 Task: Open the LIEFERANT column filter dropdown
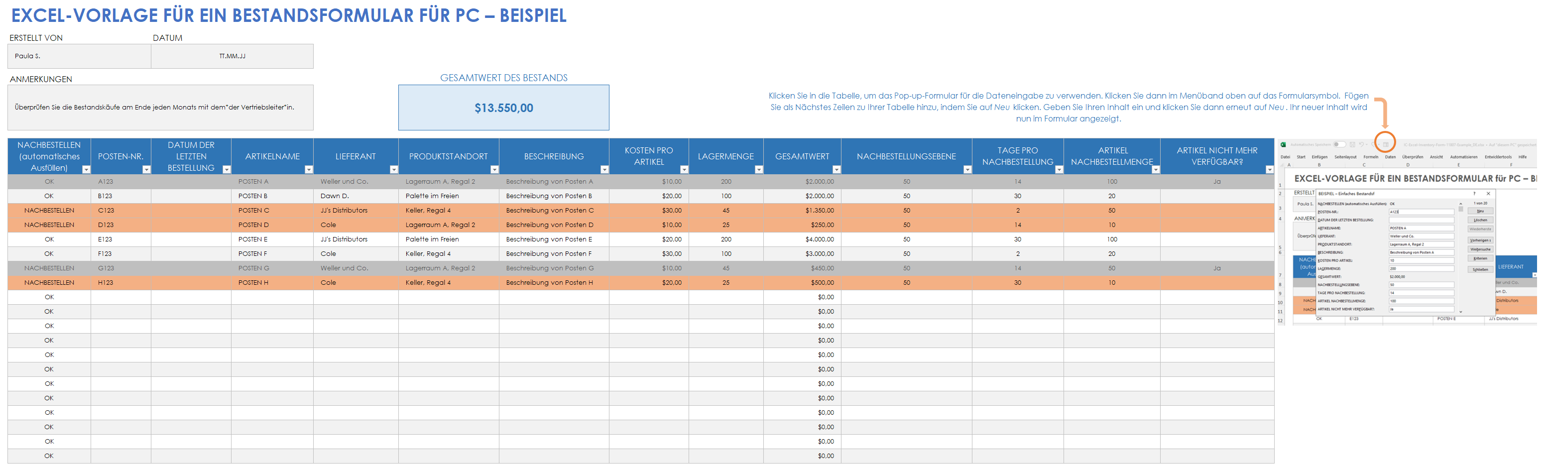coord(394,170)
